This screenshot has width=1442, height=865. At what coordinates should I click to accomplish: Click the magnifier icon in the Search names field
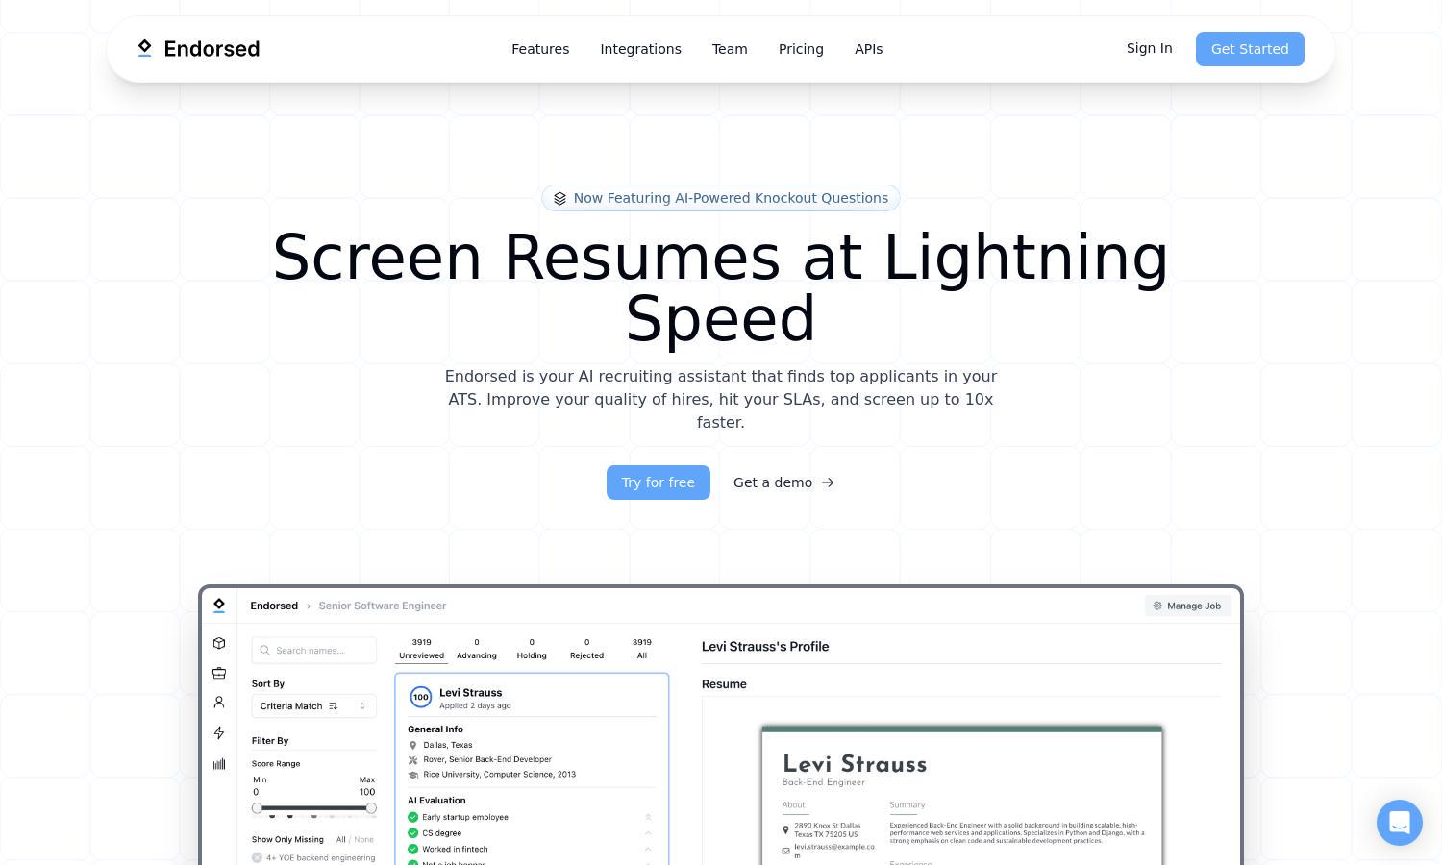(x=265, y=651)
